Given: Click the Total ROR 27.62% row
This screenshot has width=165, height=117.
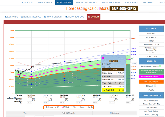Looking at the screenshot, I should 113,87.
